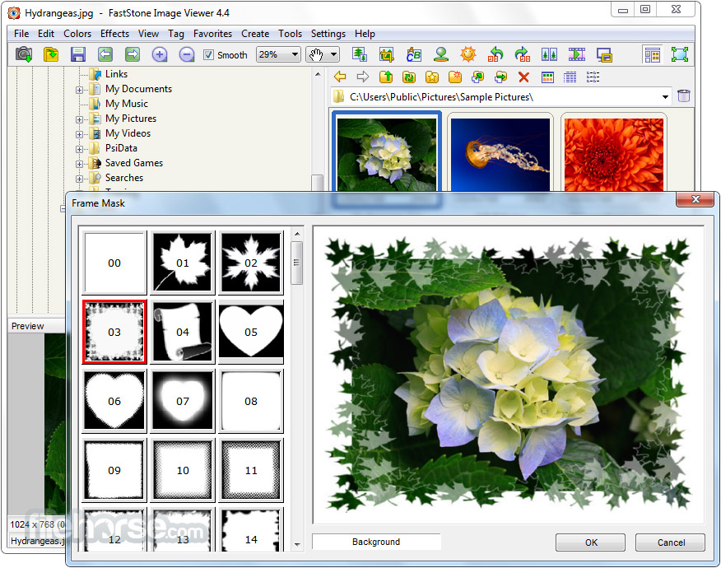The width and height of the screenshot is (721, 568).
Task: Open the Effects menu
Action: click(x=114, y=34)
